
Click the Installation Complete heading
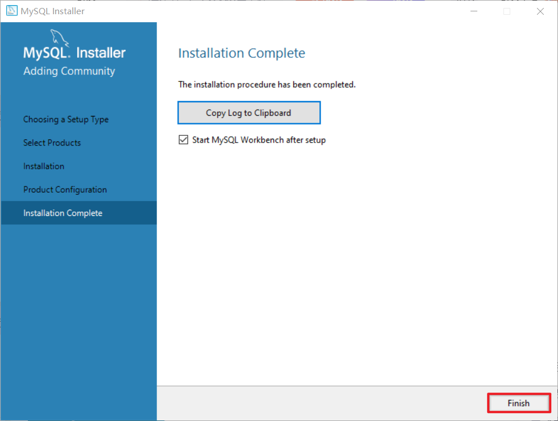(241, 53)
